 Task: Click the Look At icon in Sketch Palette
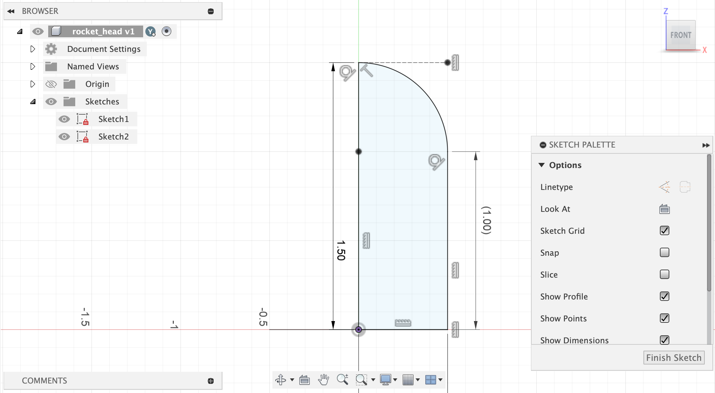664,209
